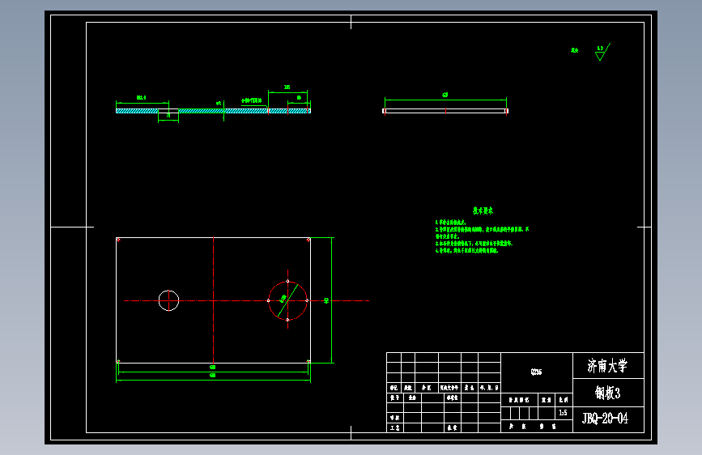Image resolution: width=702 pixels, height=455 pixels.
Task: Select the large red circle in the plan view
Action: (287, 300)
